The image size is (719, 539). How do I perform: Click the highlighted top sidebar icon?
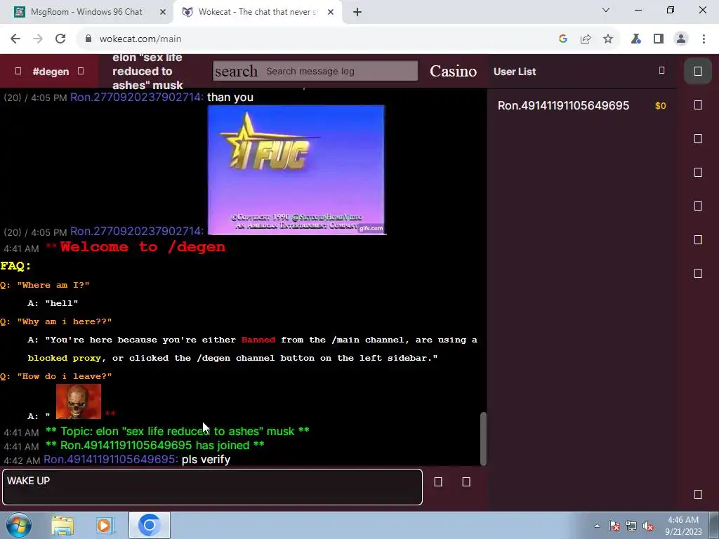(698, 71)
